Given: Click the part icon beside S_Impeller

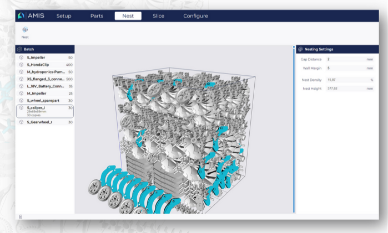Looking at the screenshot, I should pos(21,58).
